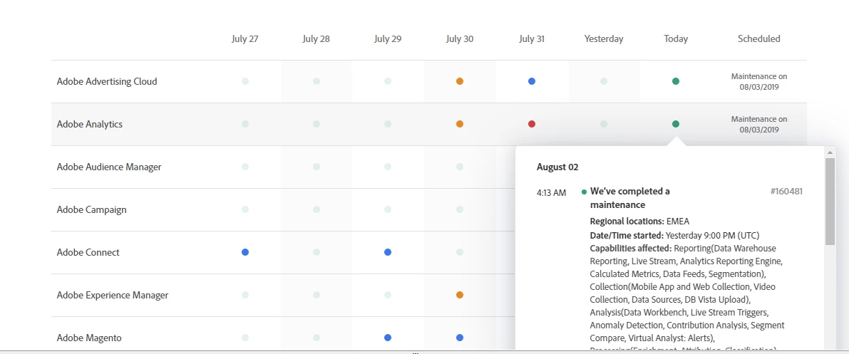This screenshot has width=849, height=354.
Task: Click the July 28 status dot for Adobe Analytics
Action: (317, 124)
